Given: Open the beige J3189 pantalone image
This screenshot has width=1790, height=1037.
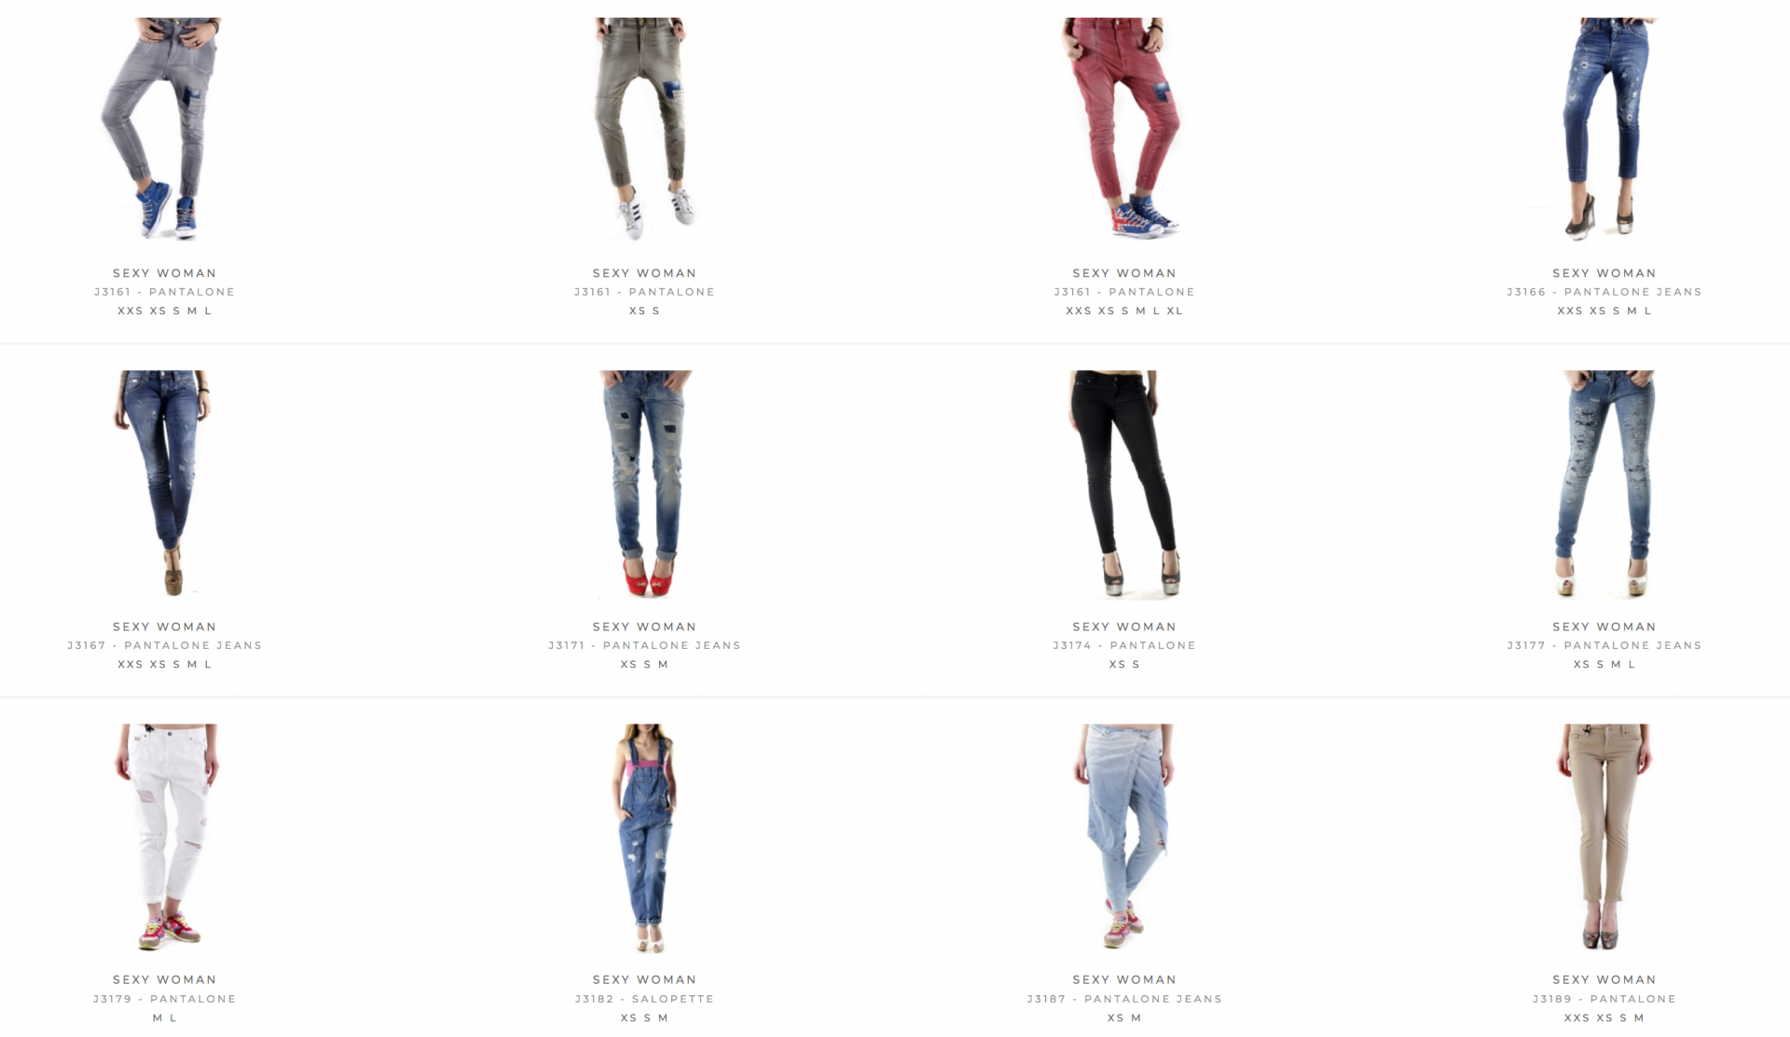Looking at the screenshot, I should pyautogui.click(x=1604, y=837).
